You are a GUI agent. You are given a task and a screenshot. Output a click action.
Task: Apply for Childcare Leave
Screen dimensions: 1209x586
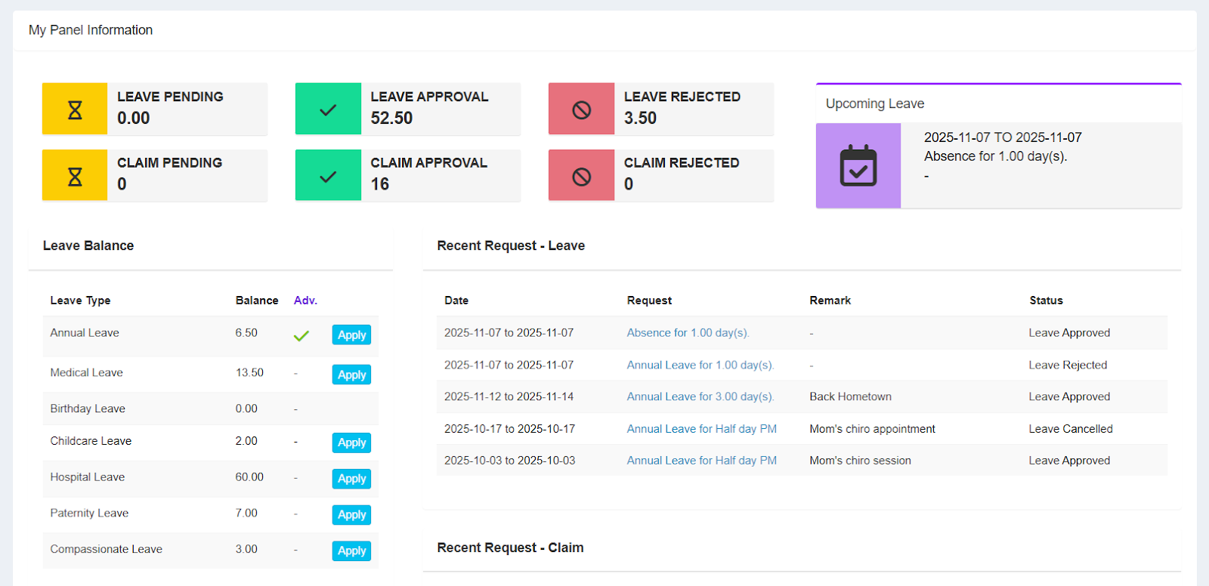[351, 443]
